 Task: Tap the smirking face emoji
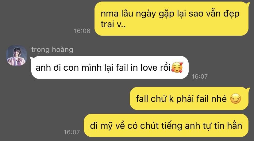tap(236, 98)
